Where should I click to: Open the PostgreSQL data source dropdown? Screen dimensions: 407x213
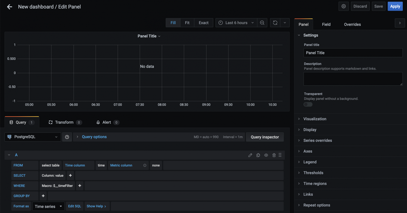[x=33, y=137]
